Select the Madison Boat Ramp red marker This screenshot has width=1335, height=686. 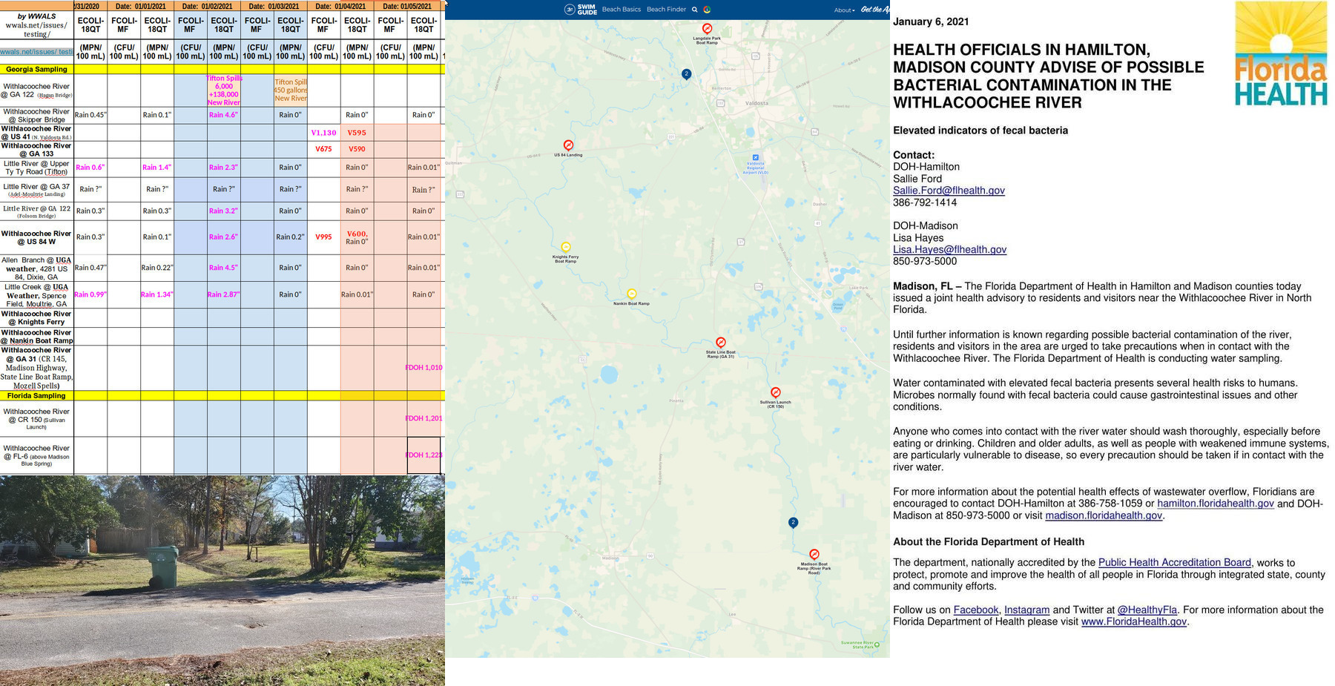pos(814,554)
